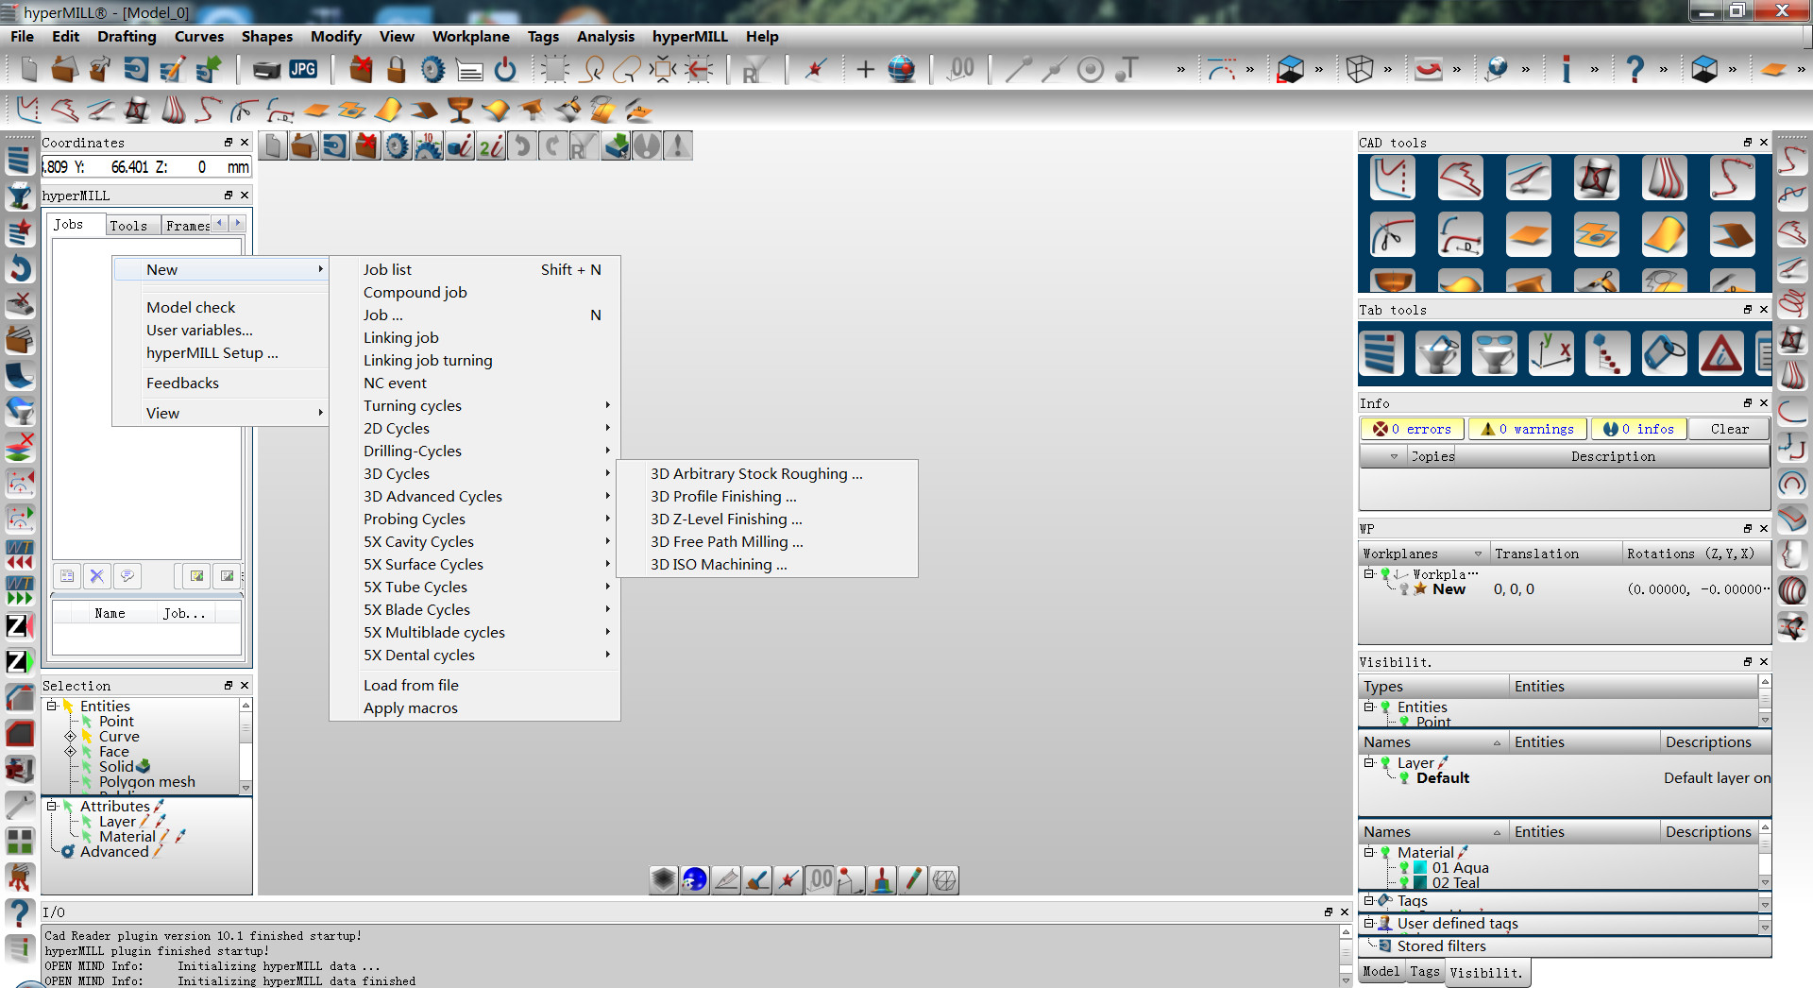Viewport: 1813px width, 988px height.
Task: Collapse the Tags node in Visibility panel
Action: click(1368, 901)
